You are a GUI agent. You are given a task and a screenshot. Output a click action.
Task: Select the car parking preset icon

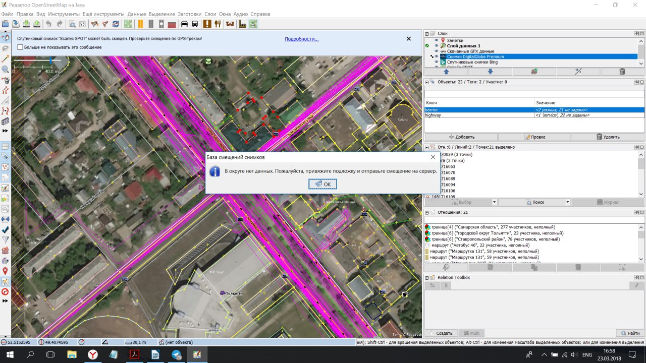point(184,24)
